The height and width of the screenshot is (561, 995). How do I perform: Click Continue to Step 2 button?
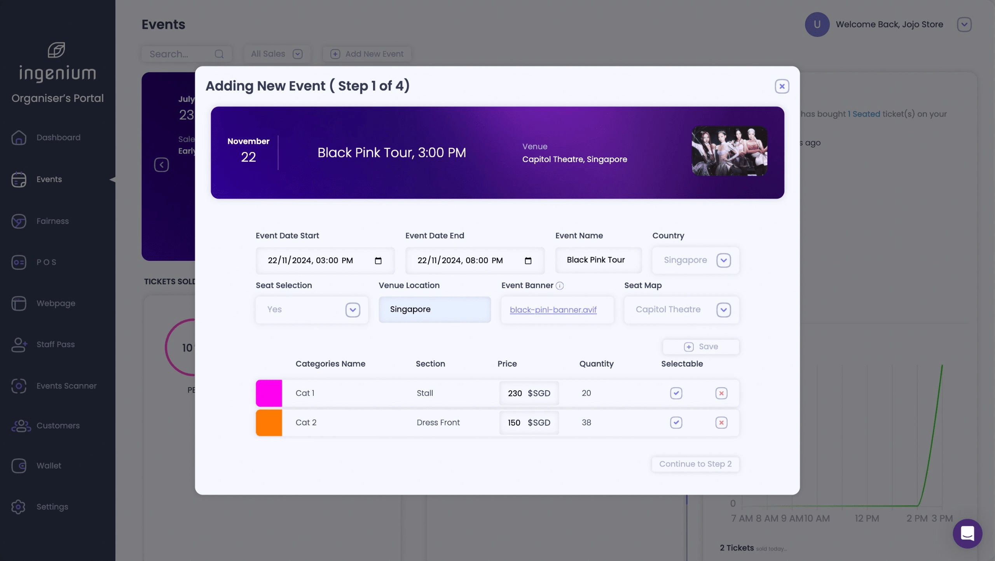coord(696,464)
